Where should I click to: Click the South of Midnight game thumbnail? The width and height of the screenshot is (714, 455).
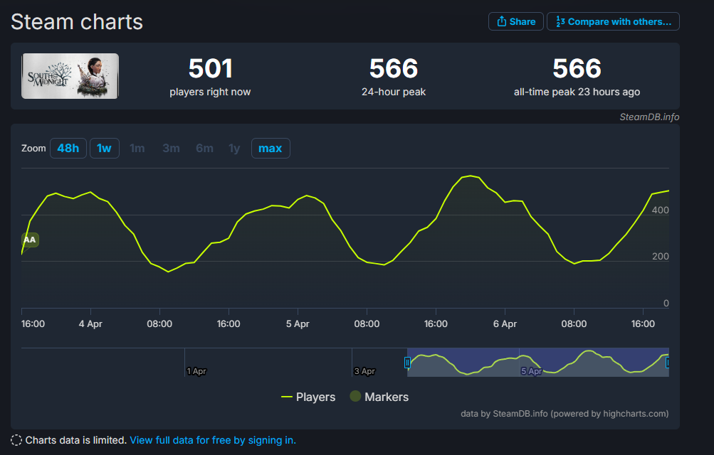pyautogui.click(x=70, y=76)
